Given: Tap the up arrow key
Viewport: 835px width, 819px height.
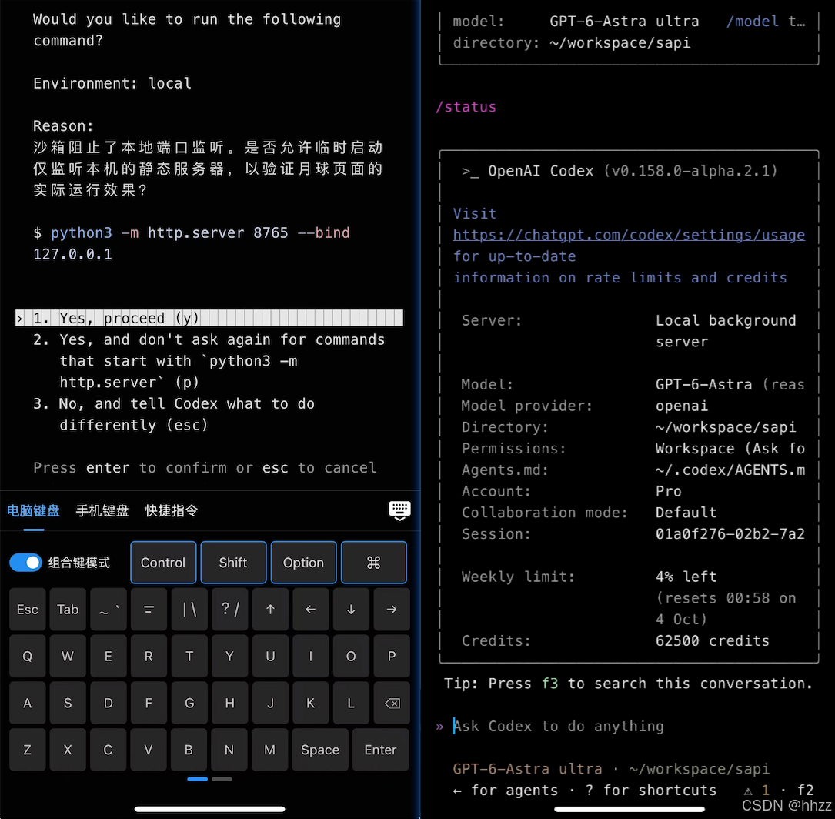Looking at the screenshot, I should click(270, 609).
